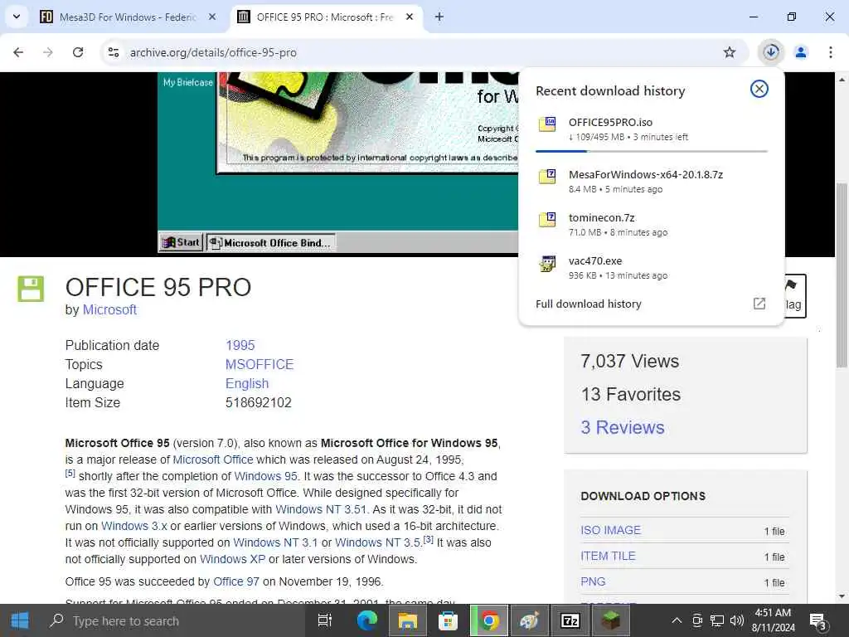Expand the tab search dropdown arrow

tap(17, 17)
